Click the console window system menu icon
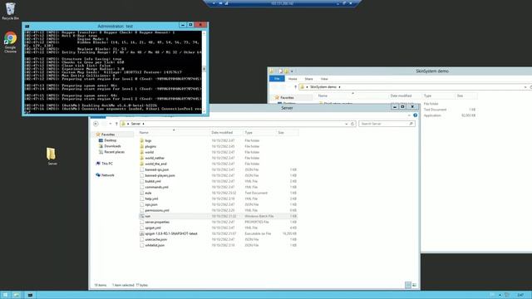The height and width of the screenshot is (299, 532). click(27, 26)
